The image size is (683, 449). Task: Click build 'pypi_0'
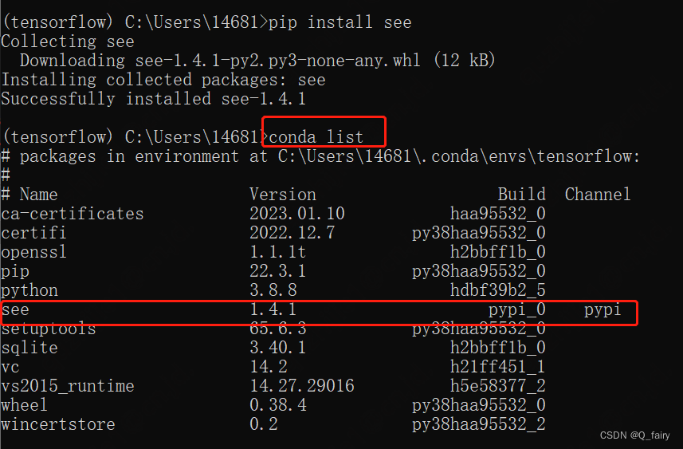517,310
